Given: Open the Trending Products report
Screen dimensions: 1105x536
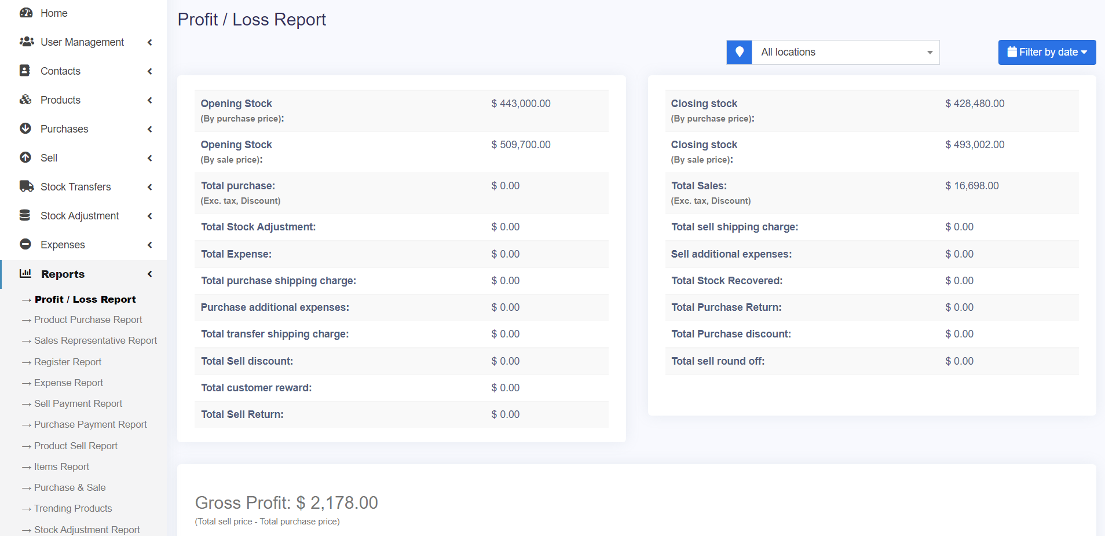Looking at the screenshot, I should 73,508.
